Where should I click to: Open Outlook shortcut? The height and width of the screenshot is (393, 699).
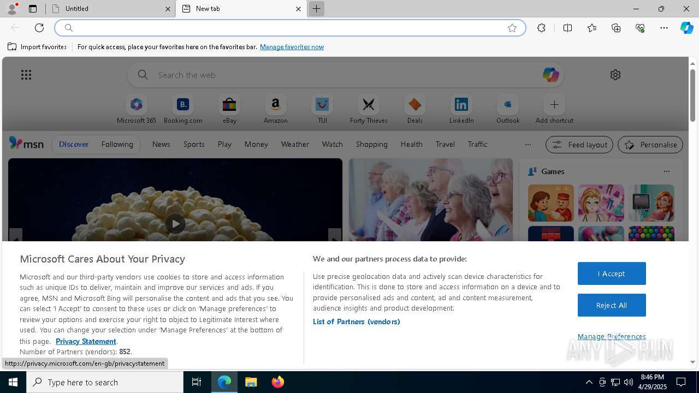tap(508, 110)
